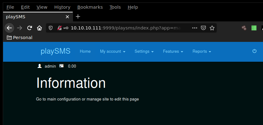
Task: Click the playSMS brand logo link
Action: [x=55, y=51]
